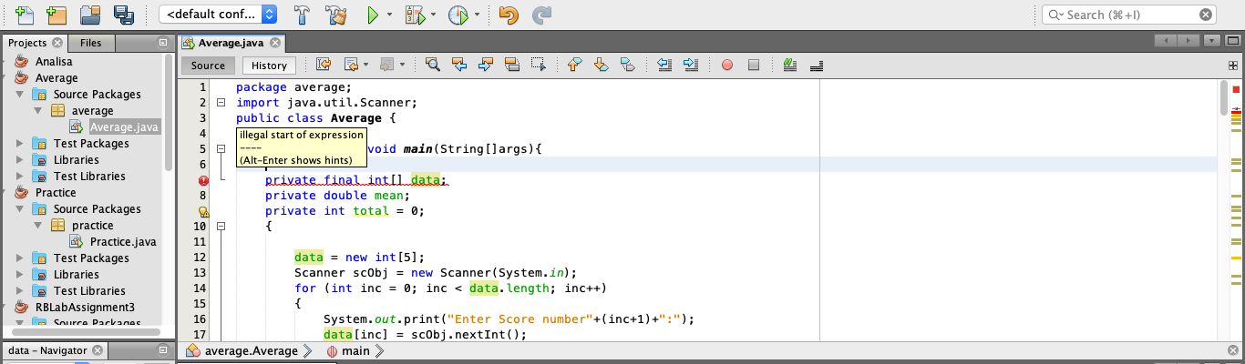Clear the Search field with x
This screenshot has width=1245, height=364.
1205,15
